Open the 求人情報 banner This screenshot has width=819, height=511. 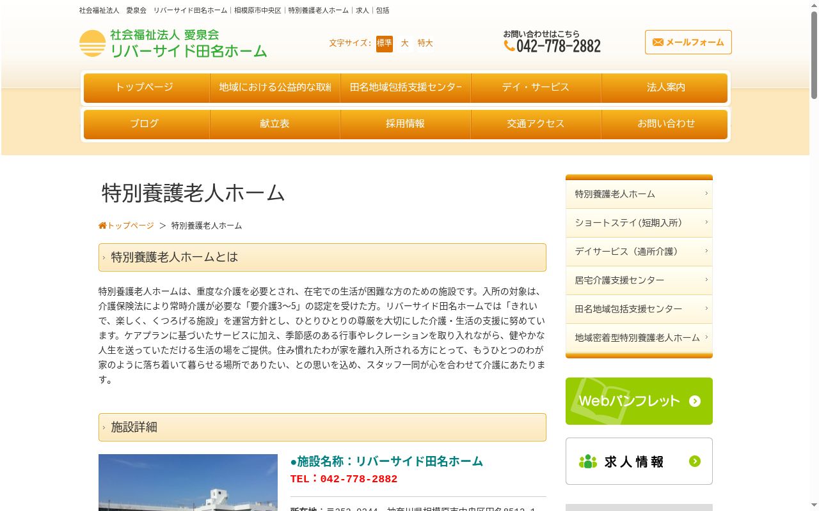639,461
